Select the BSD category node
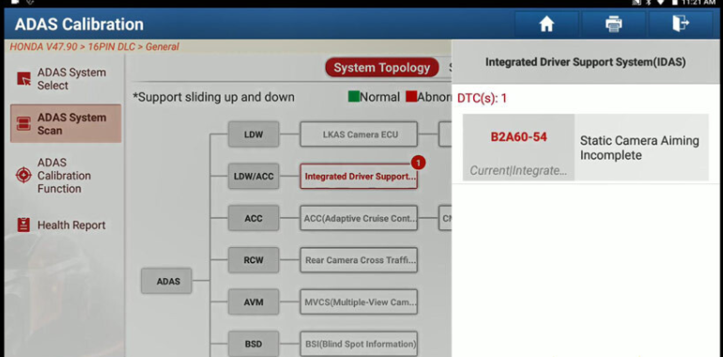The height and width of the screenshot is (357, 723). [x=254, y=344]
